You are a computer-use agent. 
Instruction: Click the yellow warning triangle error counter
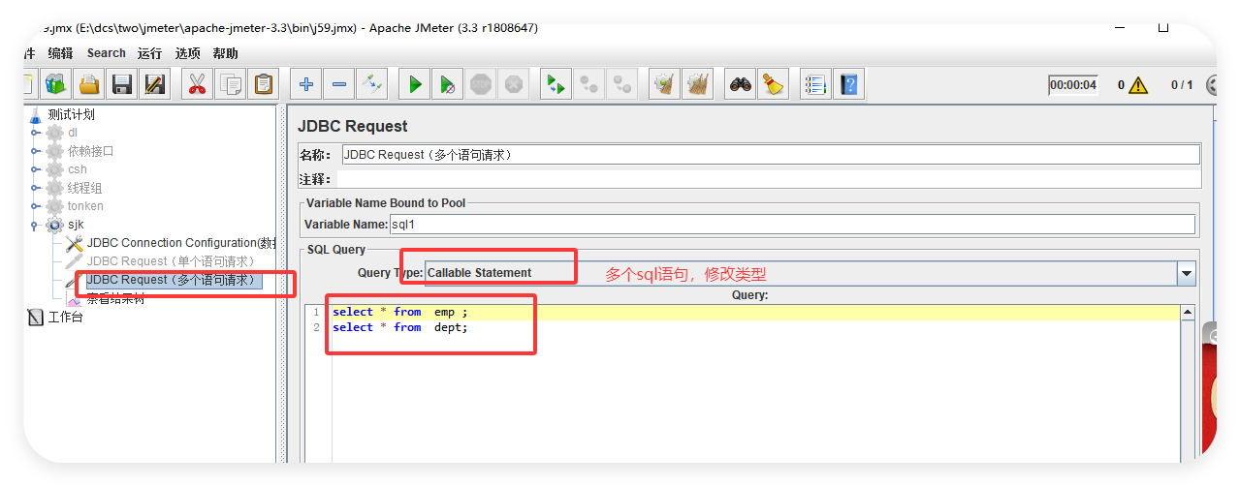(x=1138, y=85)
